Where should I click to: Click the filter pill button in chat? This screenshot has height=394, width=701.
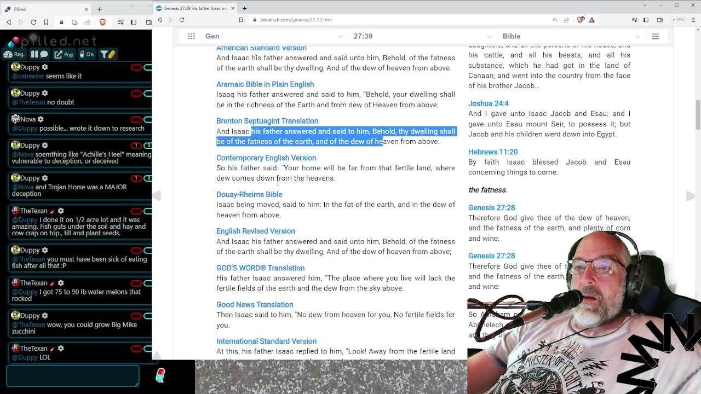pos(107,54)
